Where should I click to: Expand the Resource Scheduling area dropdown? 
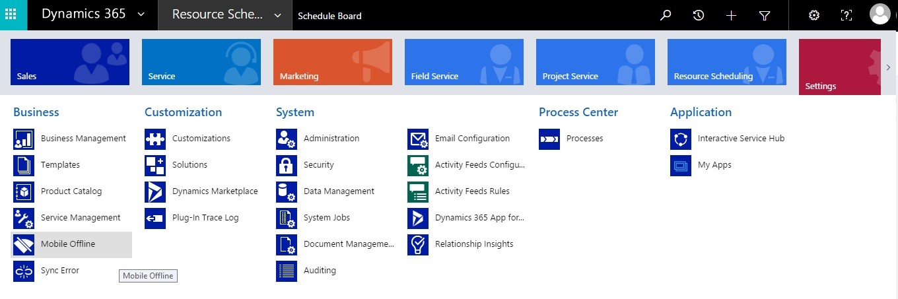coord(277,15)
